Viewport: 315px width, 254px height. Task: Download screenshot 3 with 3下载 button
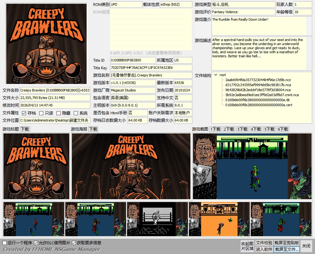click(x=243, y=129)
